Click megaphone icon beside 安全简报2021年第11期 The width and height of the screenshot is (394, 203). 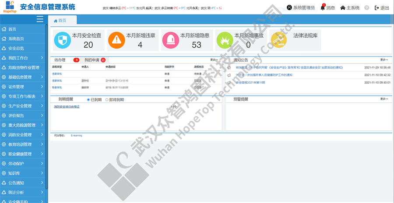(x=229, y=83)
